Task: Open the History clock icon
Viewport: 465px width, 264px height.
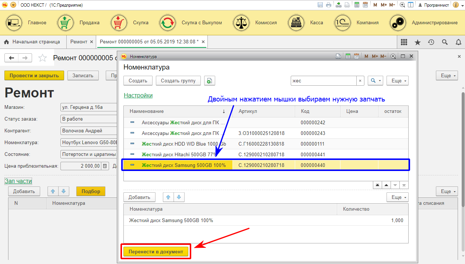Action: (431, 42)
